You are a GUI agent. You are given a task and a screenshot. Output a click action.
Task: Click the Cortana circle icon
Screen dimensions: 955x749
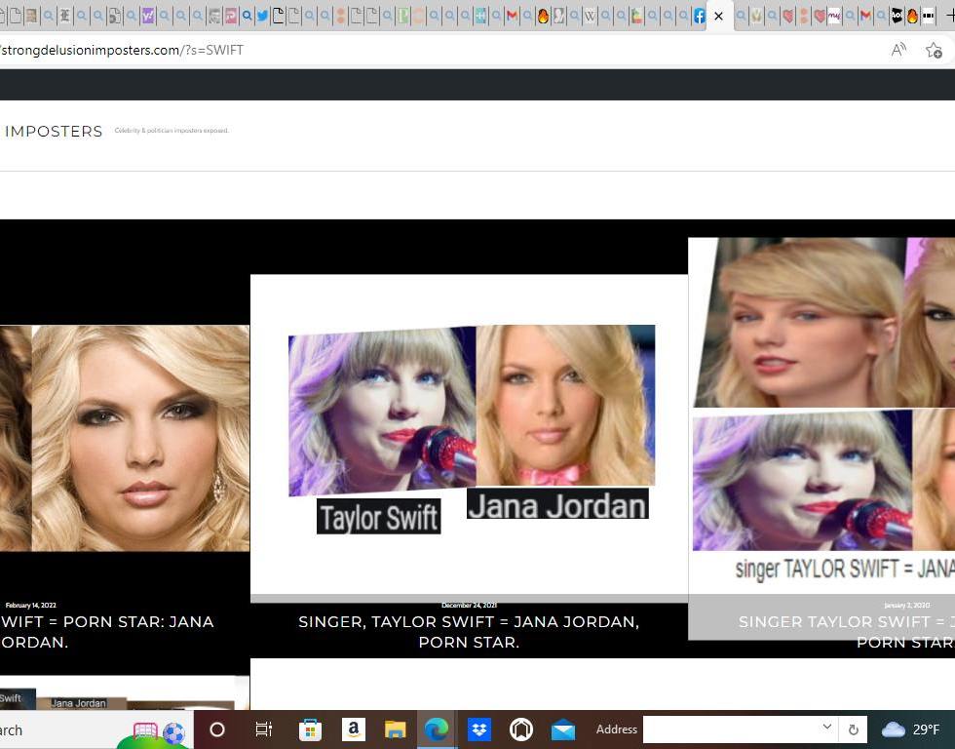pyautogui.click(x=217, y=729)
